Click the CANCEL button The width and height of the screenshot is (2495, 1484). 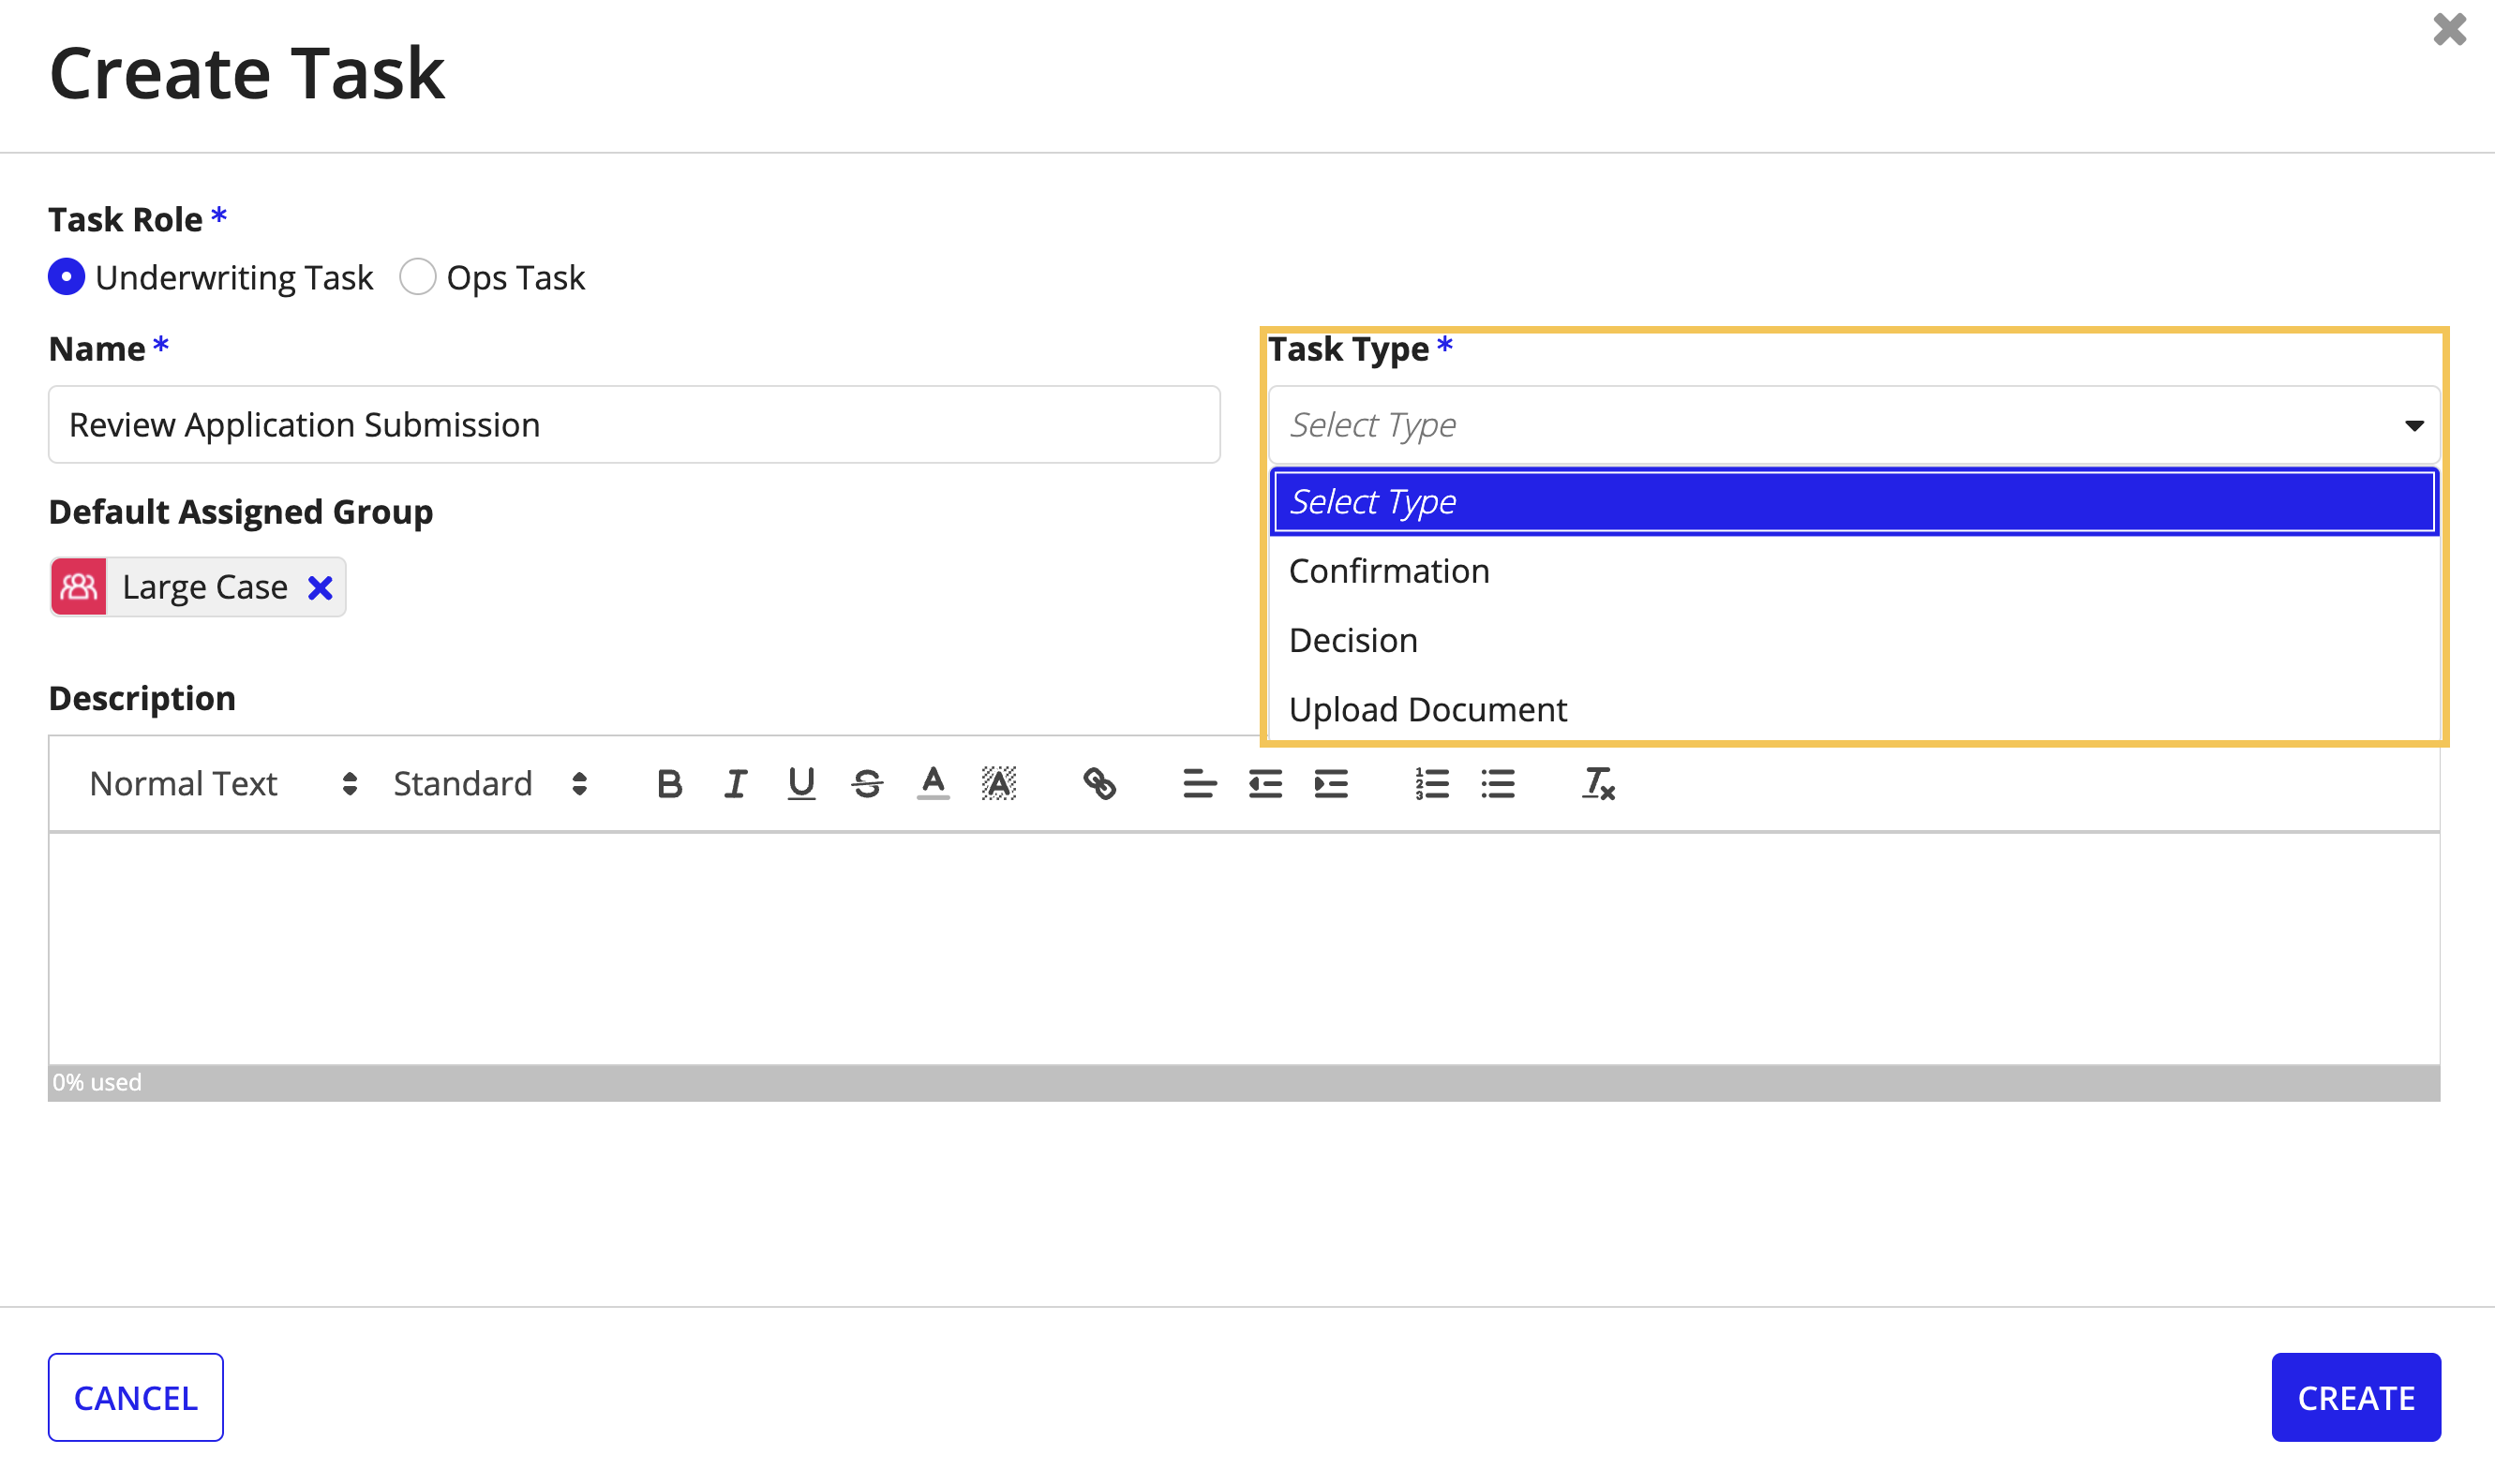[x=136, y=1397]
